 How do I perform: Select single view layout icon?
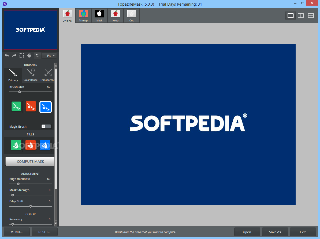click(x=291, y=16)
